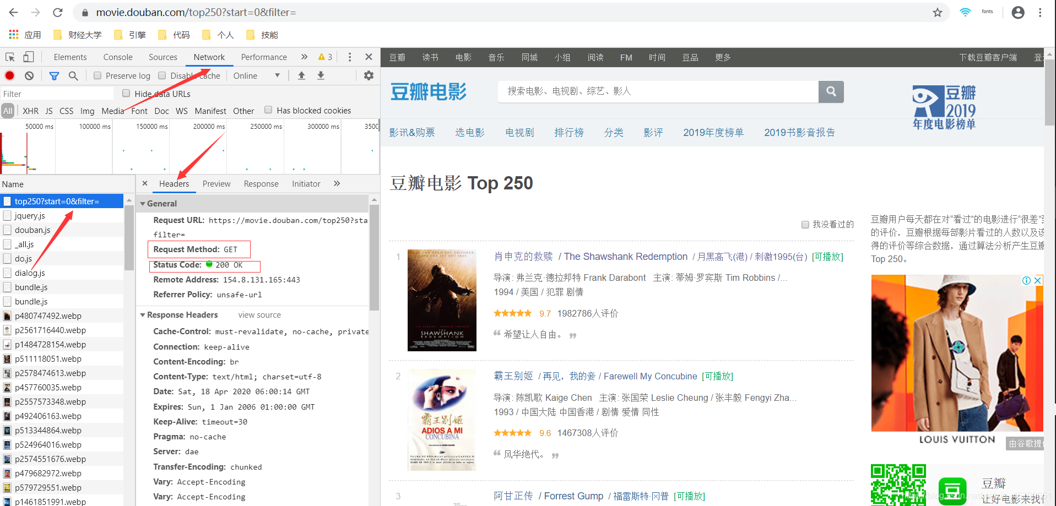
Task: Bookmark this page with star icon
Action: (938, 12)
